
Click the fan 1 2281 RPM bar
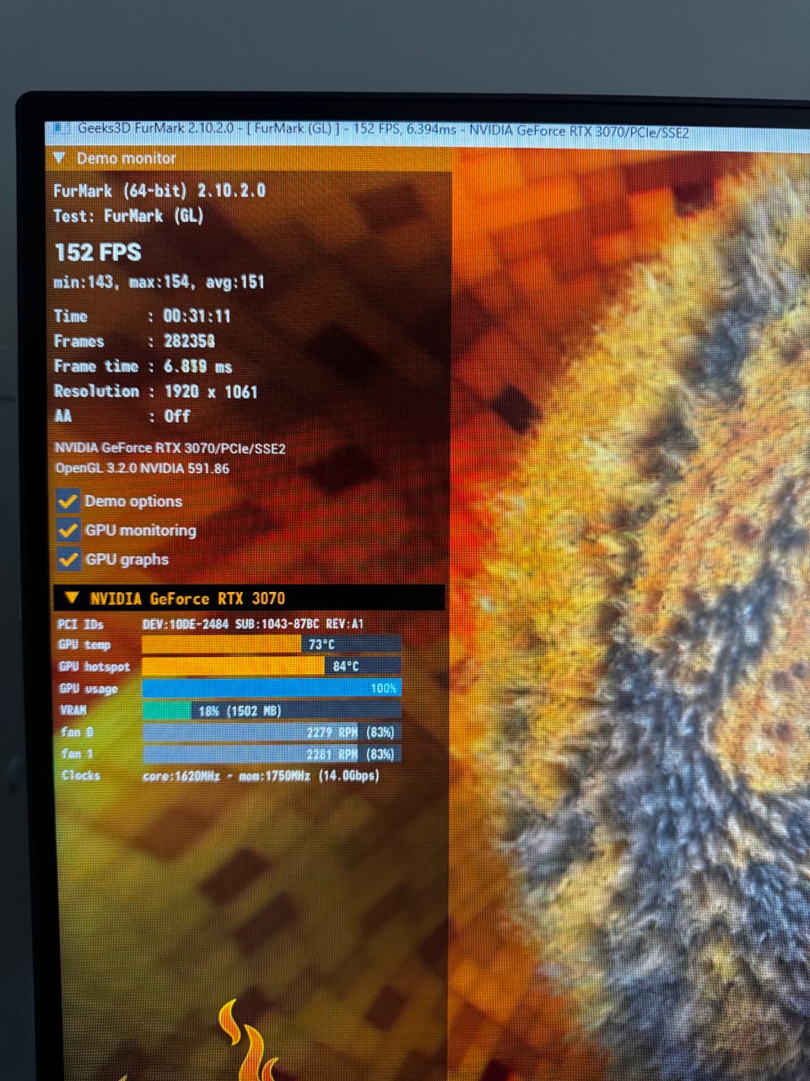[x=272, y=754]
